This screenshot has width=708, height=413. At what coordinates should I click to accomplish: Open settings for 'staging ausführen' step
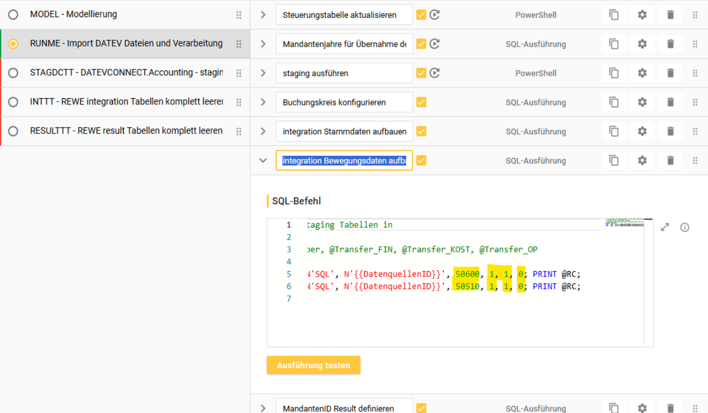[642, 73]
